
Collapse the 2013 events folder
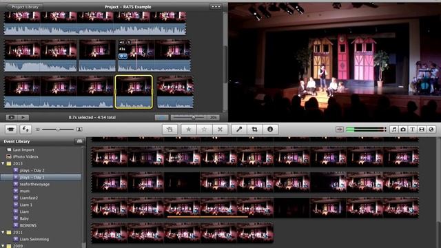(x=3, y=163)
